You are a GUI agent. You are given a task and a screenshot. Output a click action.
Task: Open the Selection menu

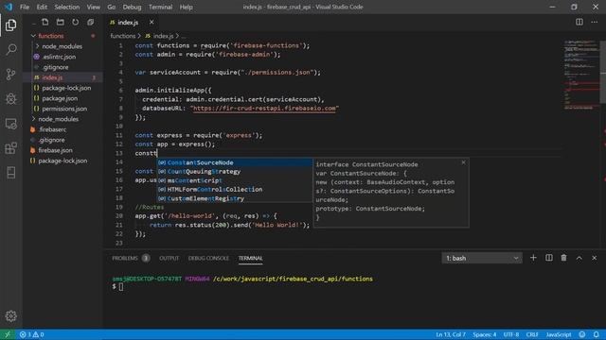tap(67, 7)
